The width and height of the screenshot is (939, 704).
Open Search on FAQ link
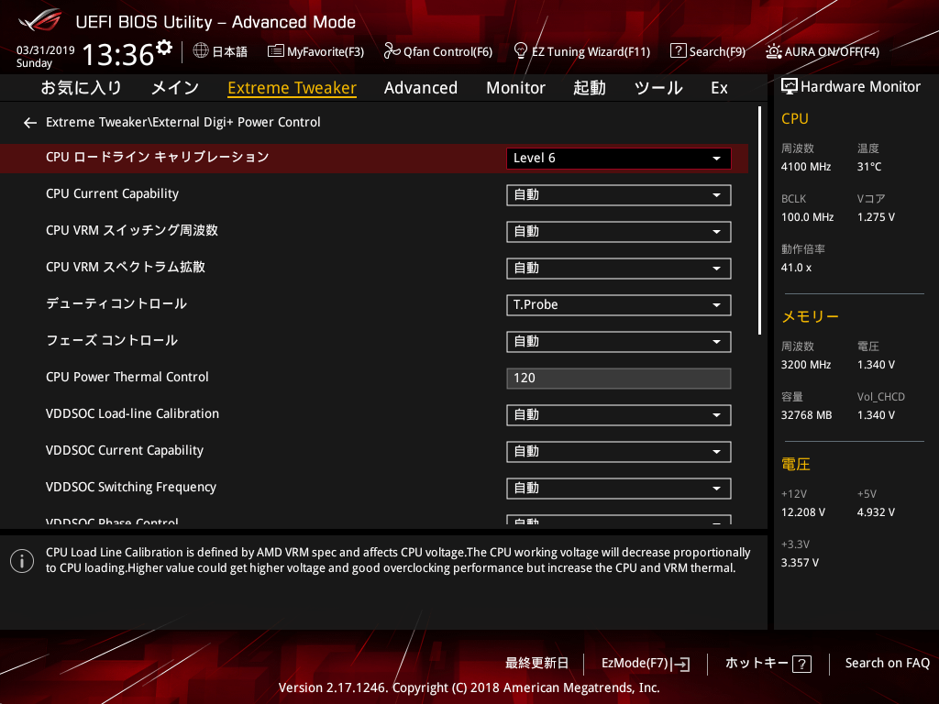point(887,664)
